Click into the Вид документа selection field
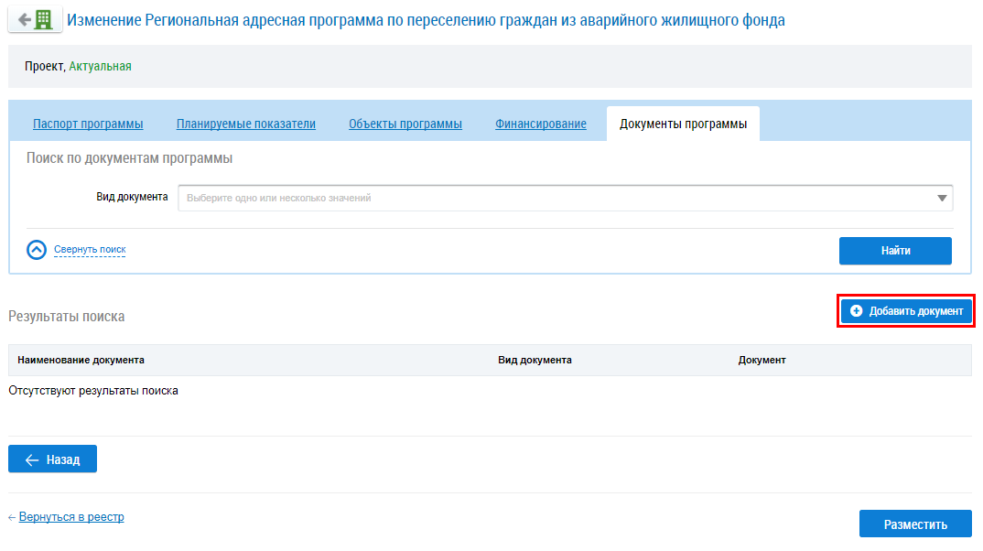The height and width of the screenshot is (551, 983). click(x=549, y=198)
